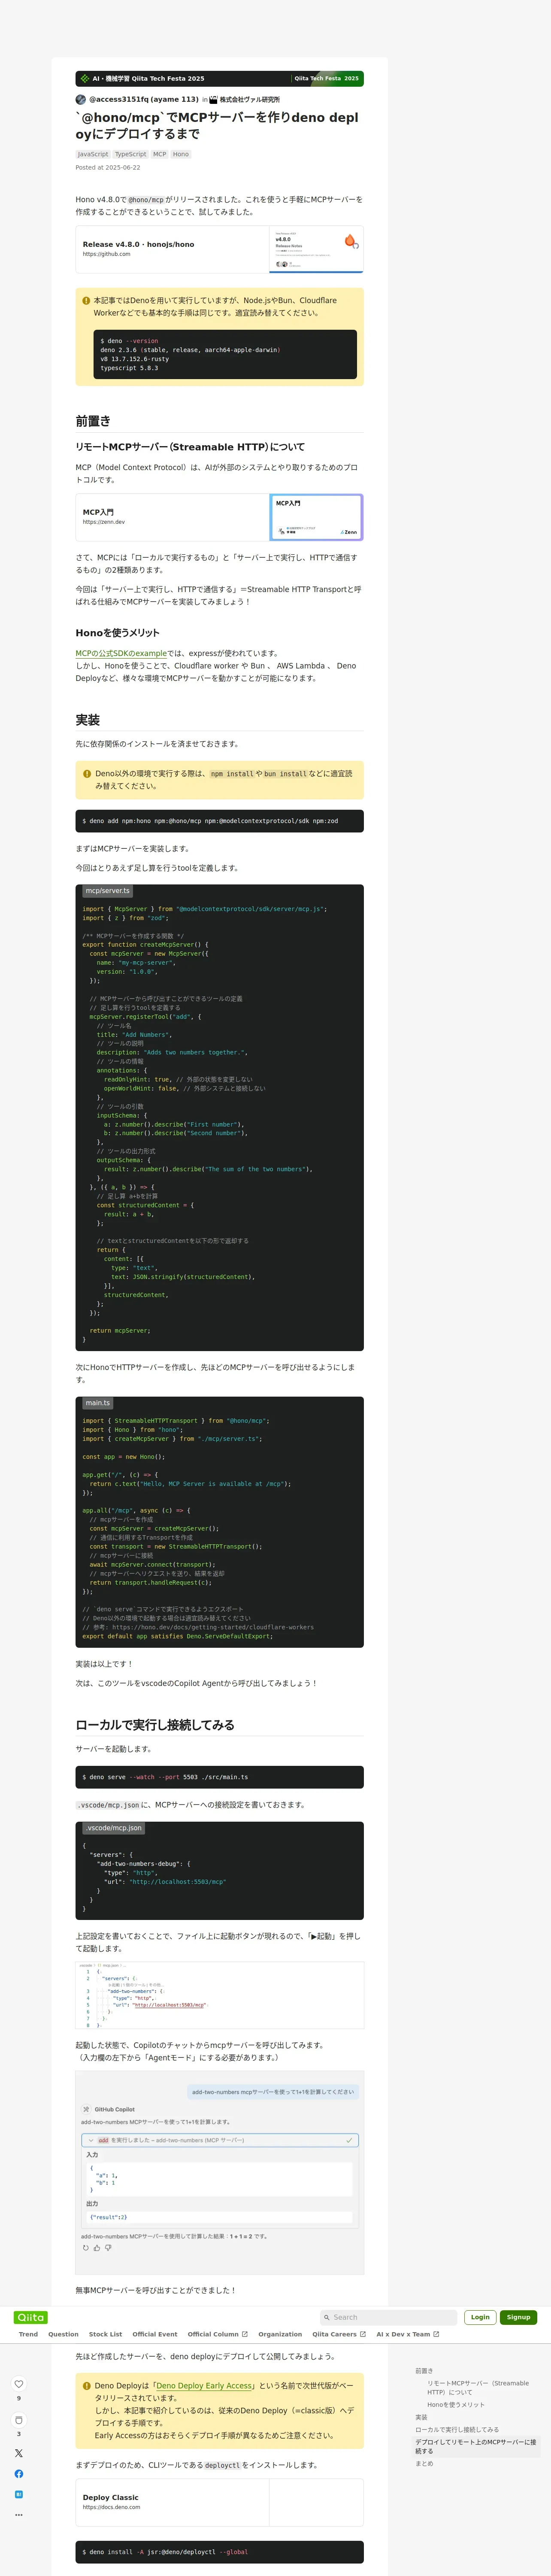This screenshot has height=2576, width=551.
Task: Click the MCP入門 card thumbnail image
Action: click(x=316, y=517)
